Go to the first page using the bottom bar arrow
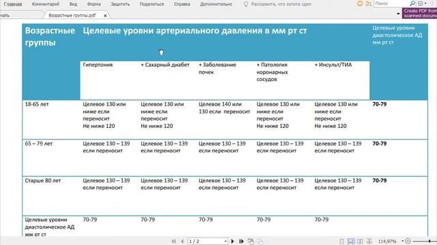 click(x=174, y=241)
